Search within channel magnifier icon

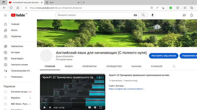tap(174, 66)
